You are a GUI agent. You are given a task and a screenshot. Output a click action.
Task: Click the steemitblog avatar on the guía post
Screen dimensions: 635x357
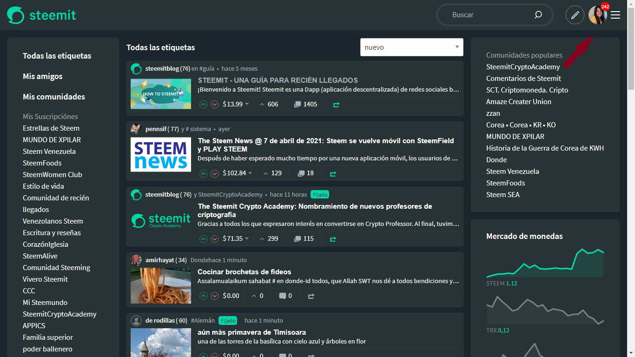(x=136, y=69)
